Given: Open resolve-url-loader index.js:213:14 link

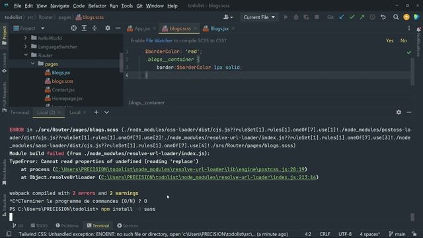Looking at the screenshot, I should point(209,177).
